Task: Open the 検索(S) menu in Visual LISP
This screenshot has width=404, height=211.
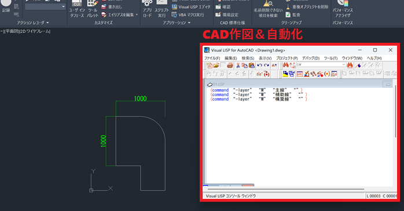Action: click(x=248, y=58)
